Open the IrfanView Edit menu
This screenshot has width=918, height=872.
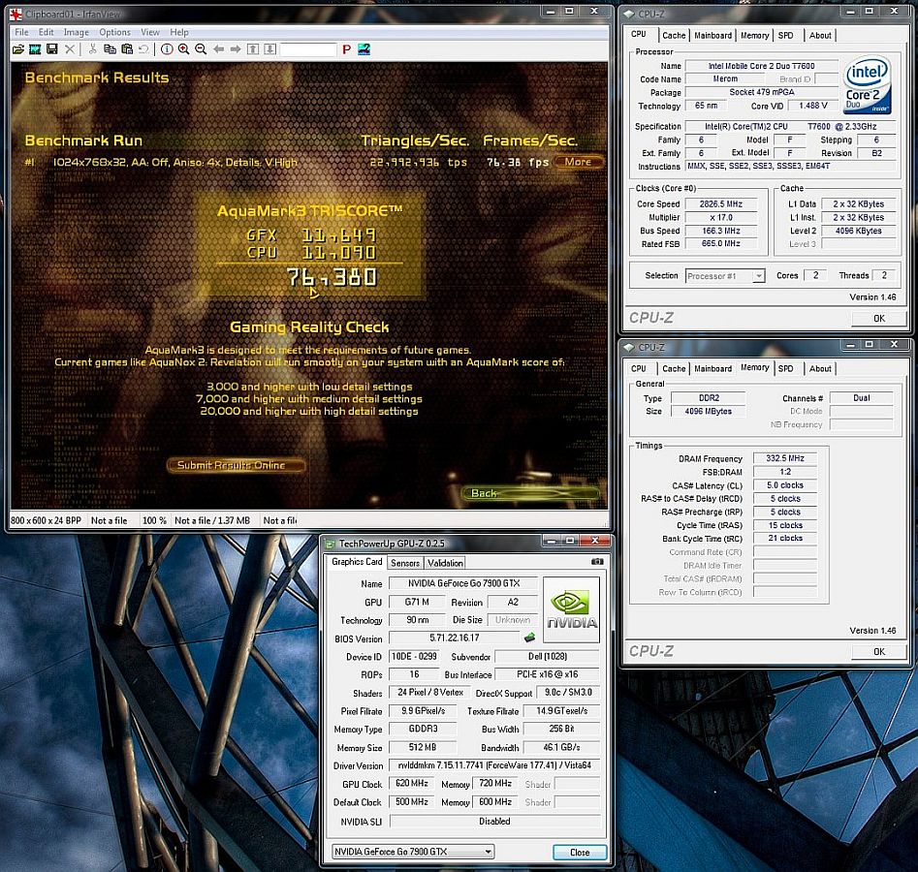click(x=47, y=32)
